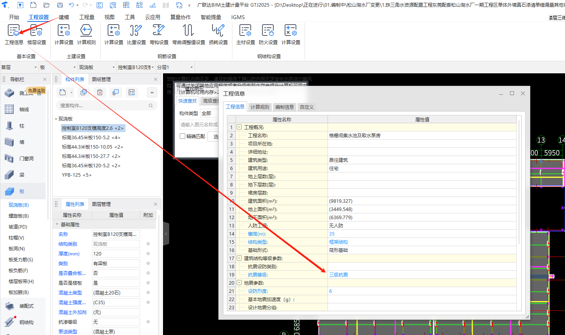Viewport: 565px width, 335px height.
Task: Open 计算设置 in the 钢结构设置 group
Action: [x=291, y=34]
